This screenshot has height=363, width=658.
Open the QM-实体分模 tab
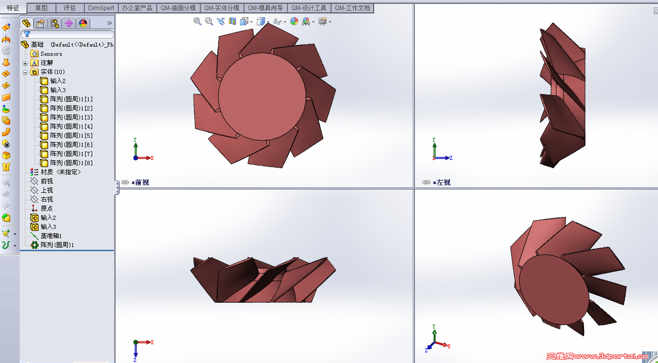tap(222, 8)
